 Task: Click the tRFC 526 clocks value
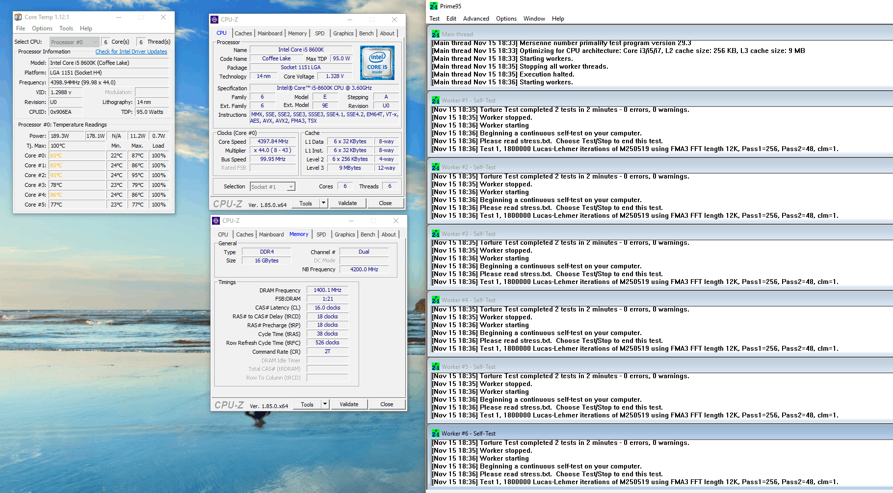coord(327,342)
